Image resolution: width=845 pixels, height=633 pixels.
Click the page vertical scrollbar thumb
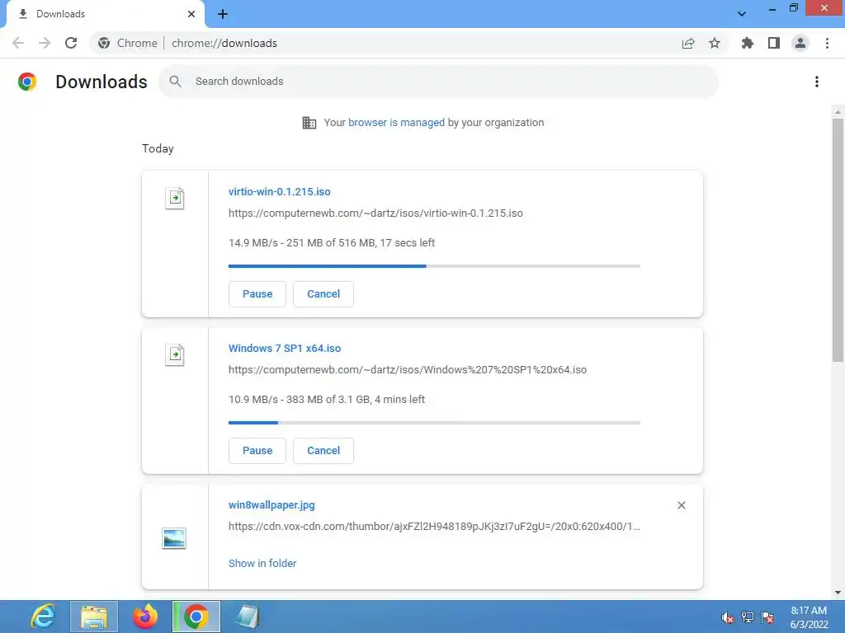coord(838,240)
